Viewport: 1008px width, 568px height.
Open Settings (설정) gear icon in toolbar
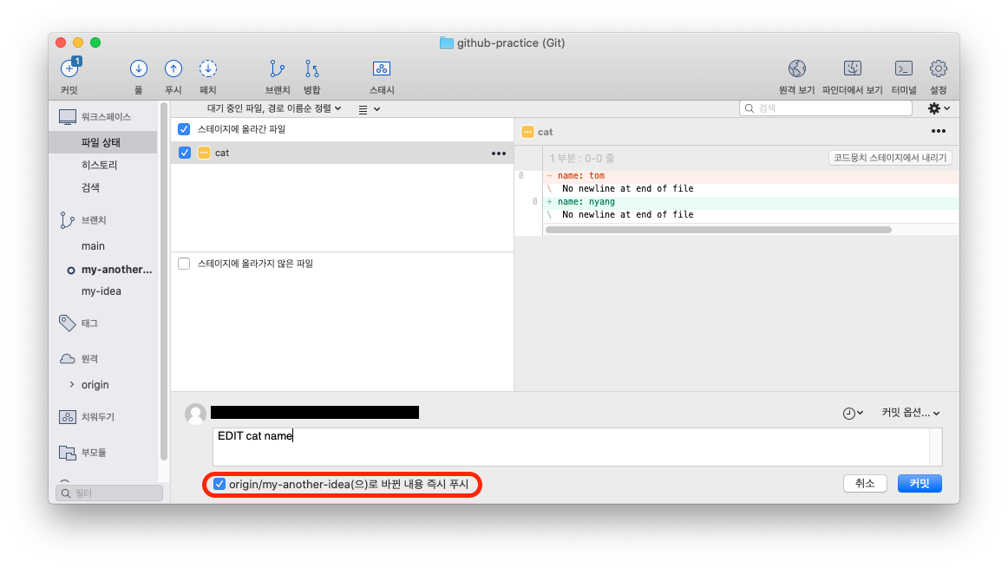[x=939, y=69]
